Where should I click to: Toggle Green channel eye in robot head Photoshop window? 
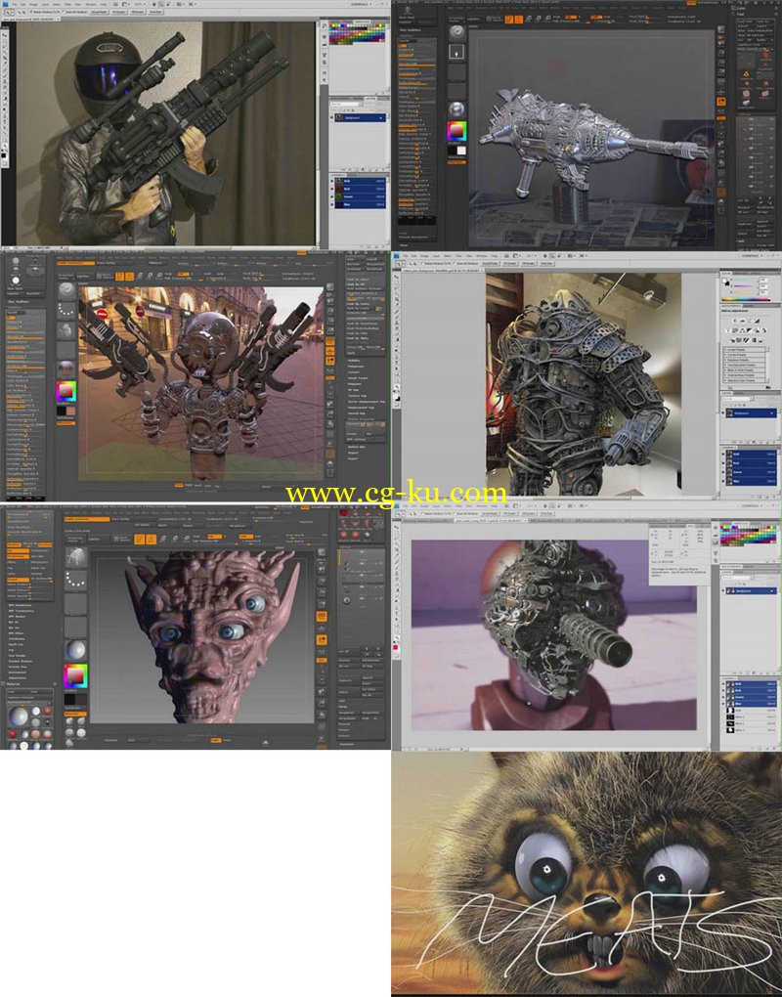pos(723,697)
